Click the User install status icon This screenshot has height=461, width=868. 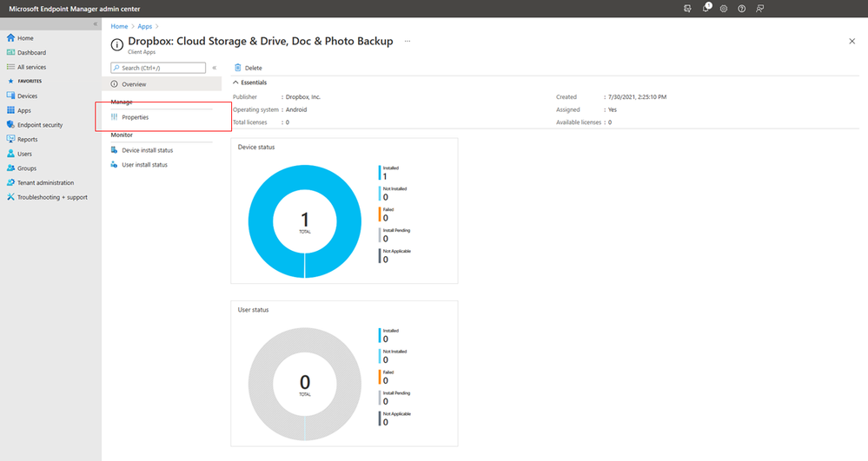(x=114, y=164)
